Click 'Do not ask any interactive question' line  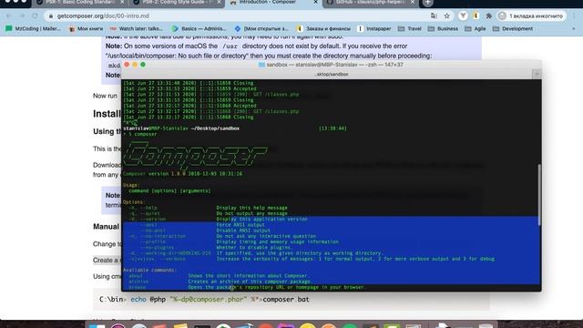[266, 236]
